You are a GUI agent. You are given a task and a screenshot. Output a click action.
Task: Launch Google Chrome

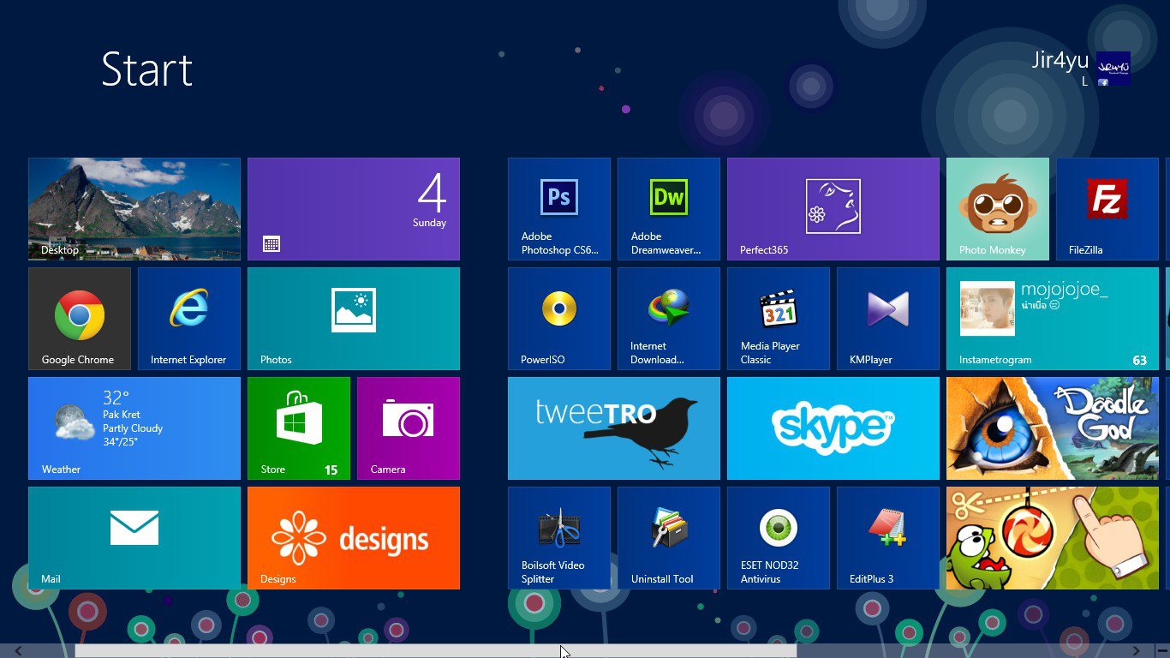coord(80,319)
